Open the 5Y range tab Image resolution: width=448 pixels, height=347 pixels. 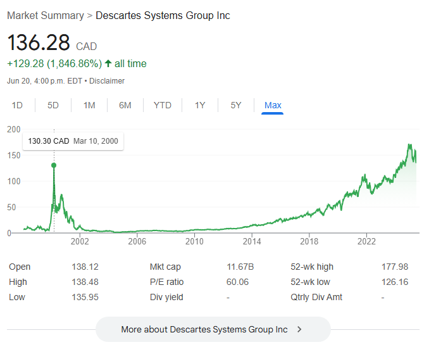pyautogui.click(x=236, y=105)
